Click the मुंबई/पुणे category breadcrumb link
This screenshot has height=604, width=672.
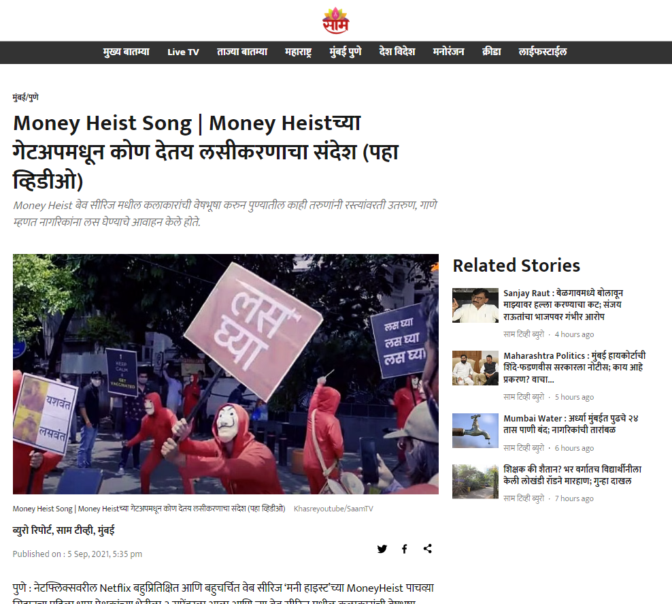[x=26, y=97]
